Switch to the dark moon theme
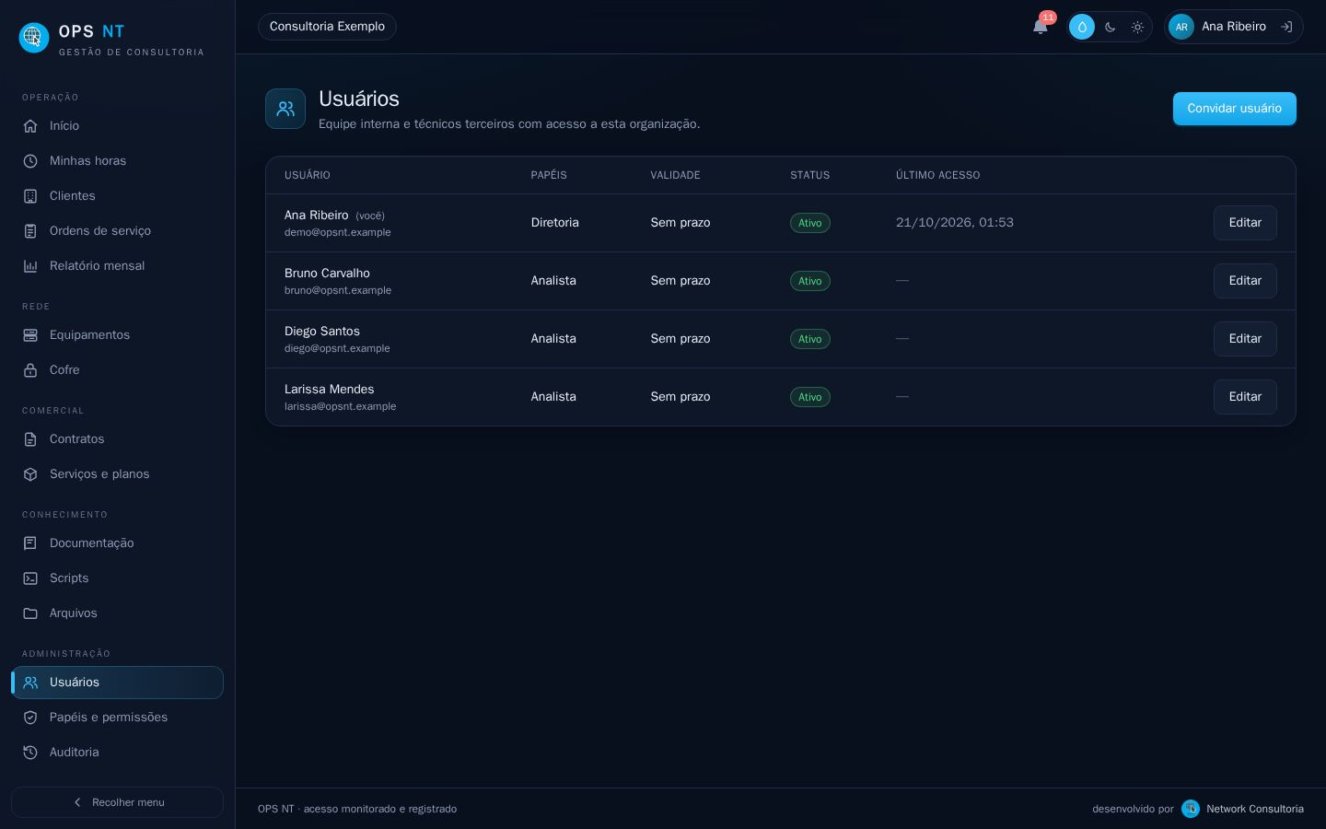The height and width of the screenshot is (829, 1326). click(1110, 27)
